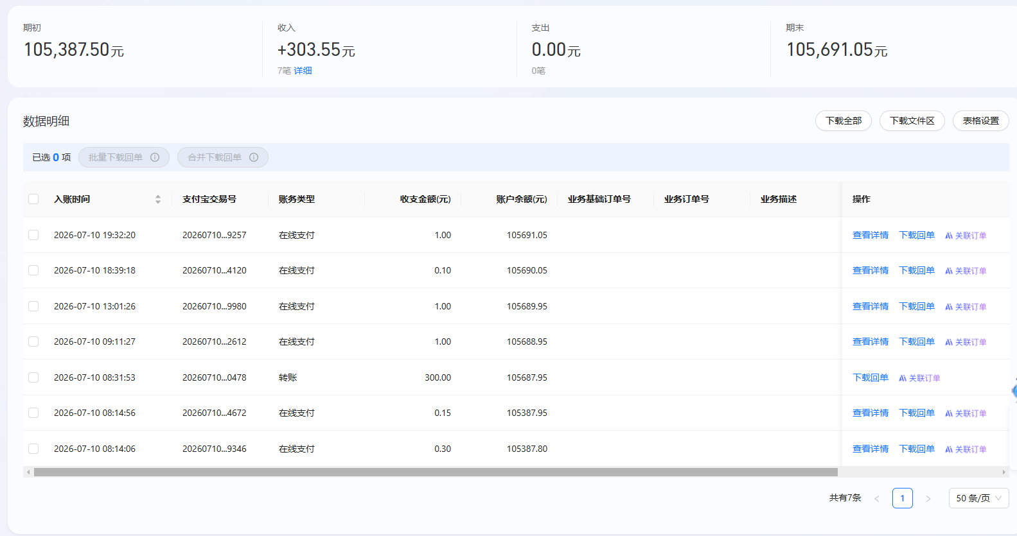This screenshot has height=536, width=1017.
Task: Open 查看详情 for transaction 20260710...4120
Action: tap(871, 270)
